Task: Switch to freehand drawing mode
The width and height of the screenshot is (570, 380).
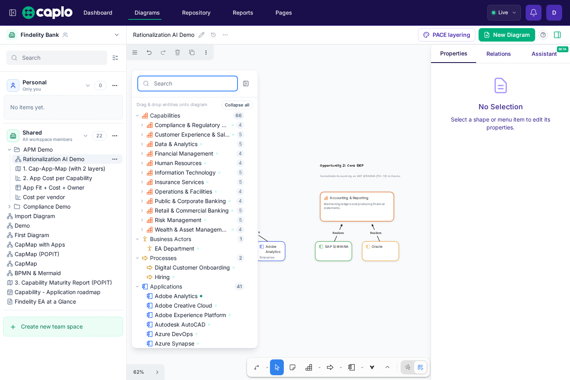Action: [407, 367]
